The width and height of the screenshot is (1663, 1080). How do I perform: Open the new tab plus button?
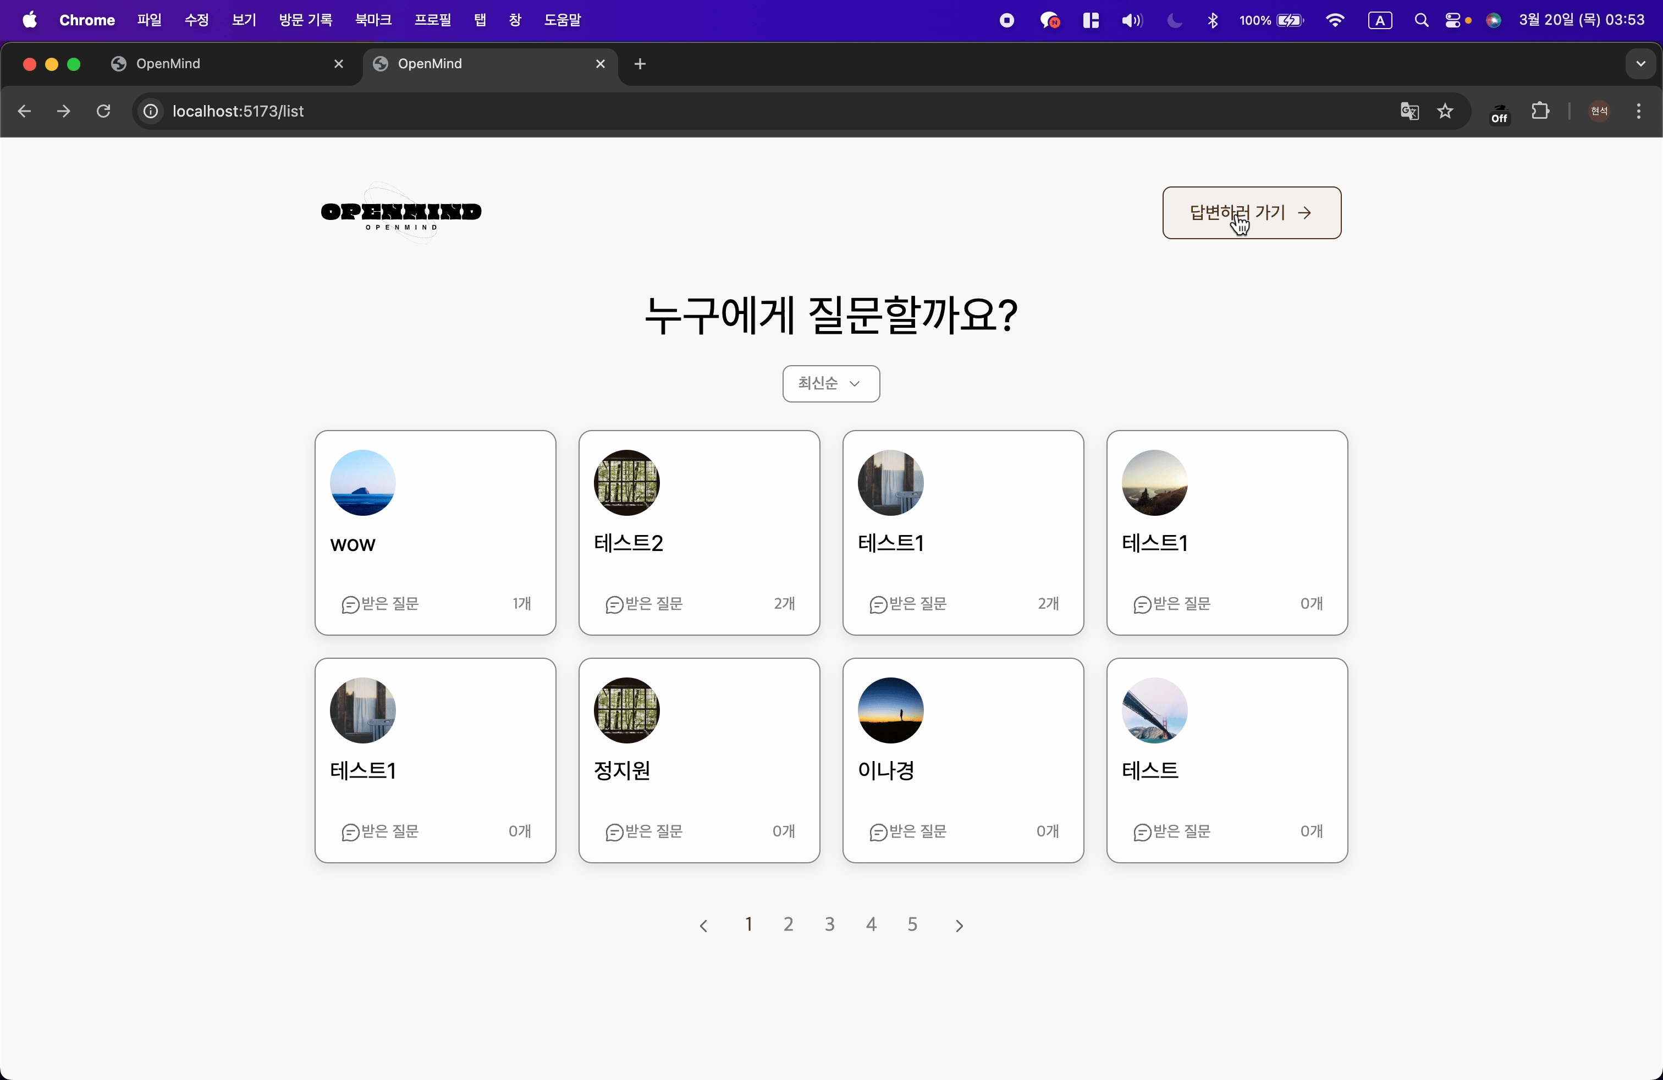tap(640, 64)
